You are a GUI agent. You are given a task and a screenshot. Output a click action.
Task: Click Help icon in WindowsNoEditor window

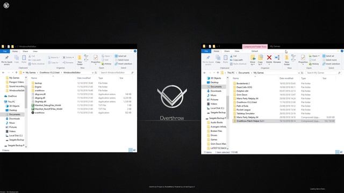(135, 51)
